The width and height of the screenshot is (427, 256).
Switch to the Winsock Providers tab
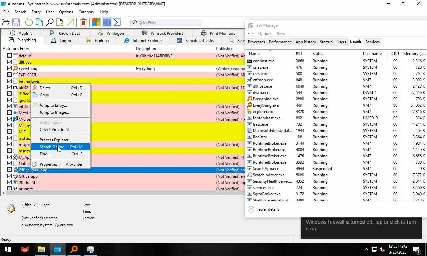(x=162, y=33)
